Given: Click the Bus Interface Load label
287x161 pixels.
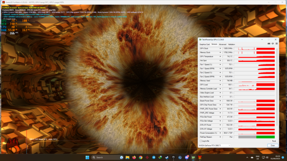Looking at the screenshot, I should pyautogui.click(x=207, y=97).
